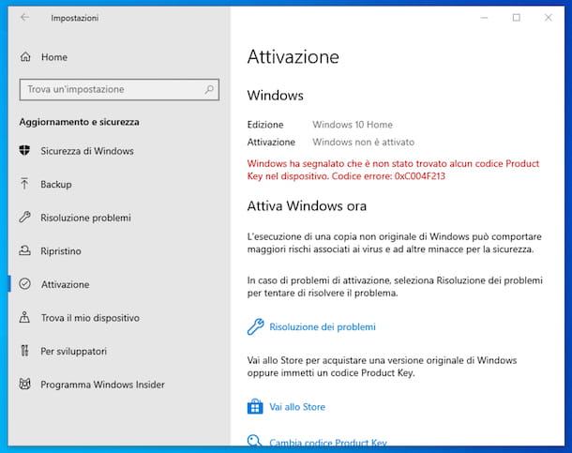572x453 pixels.
Task: Click the Vai allo Store link
Action: pyautogui.click(x=297, y=407)
